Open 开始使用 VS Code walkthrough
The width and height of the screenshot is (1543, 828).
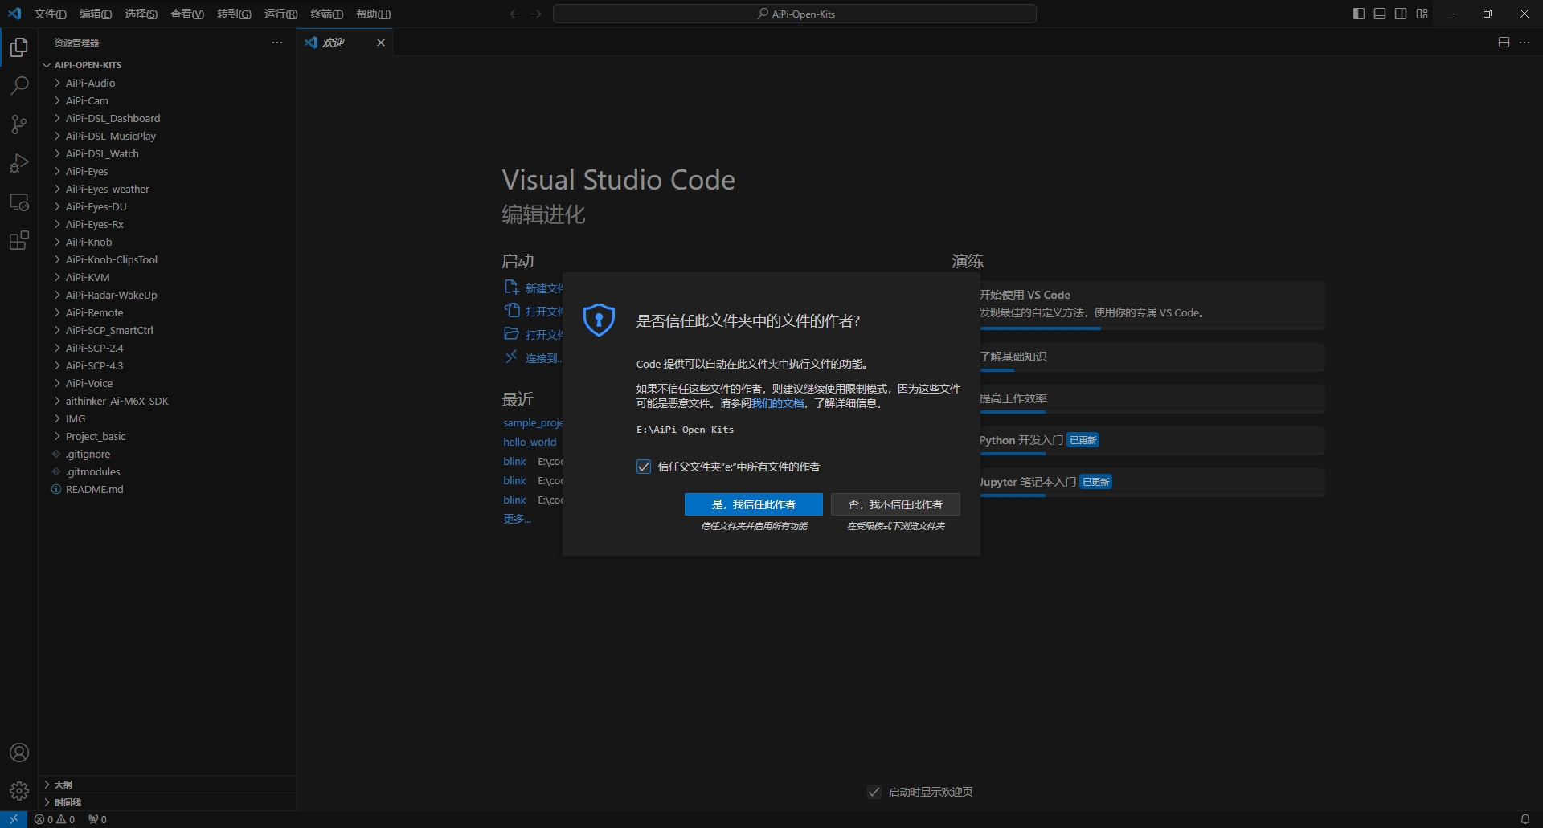[x=1151, y=305]
